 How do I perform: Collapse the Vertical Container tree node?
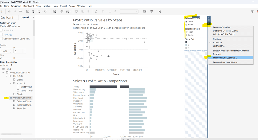(7, 98)
